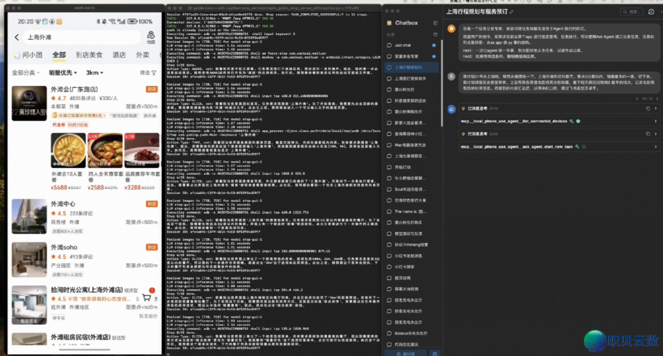Screen dimensions: 663x356
Task: Open the 屏幕方向检测 conversation
Action: pos(412,289)
